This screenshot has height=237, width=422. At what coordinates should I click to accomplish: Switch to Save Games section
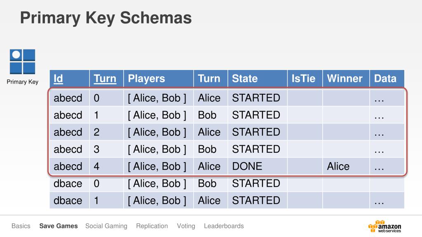pos(59,226)
